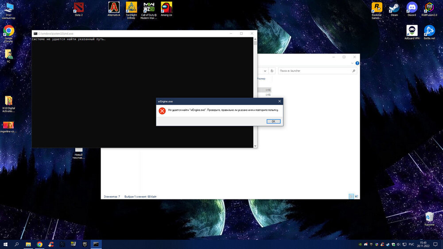The width and height of the screenshot is (443, 249).
Task: Open the AlternativA desktop shortcut
Action: pyautogui.click(x=114, y=9)
